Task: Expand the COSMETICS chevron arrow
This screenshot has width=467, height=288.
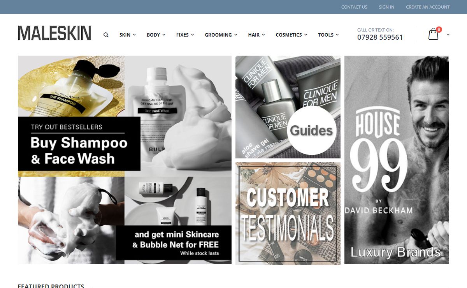Action: pos(306,35)
